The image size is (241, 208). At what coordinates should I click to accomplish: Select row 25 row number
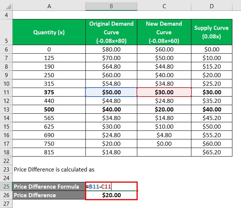point(6,186)
